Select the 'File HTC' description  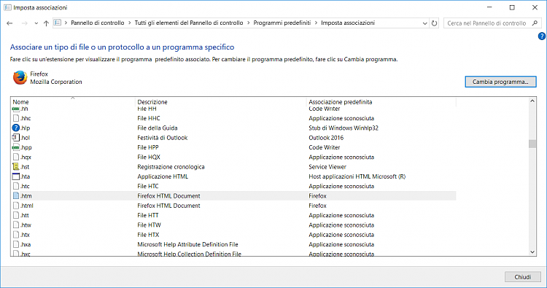148,186
